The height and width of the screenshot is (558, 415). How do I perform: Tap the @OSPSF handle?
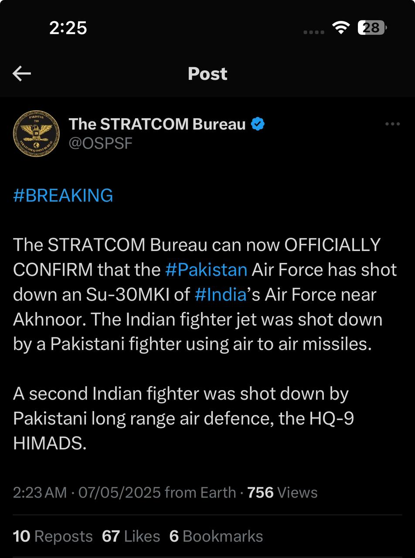pyautogui.click(x=101, y=143)
